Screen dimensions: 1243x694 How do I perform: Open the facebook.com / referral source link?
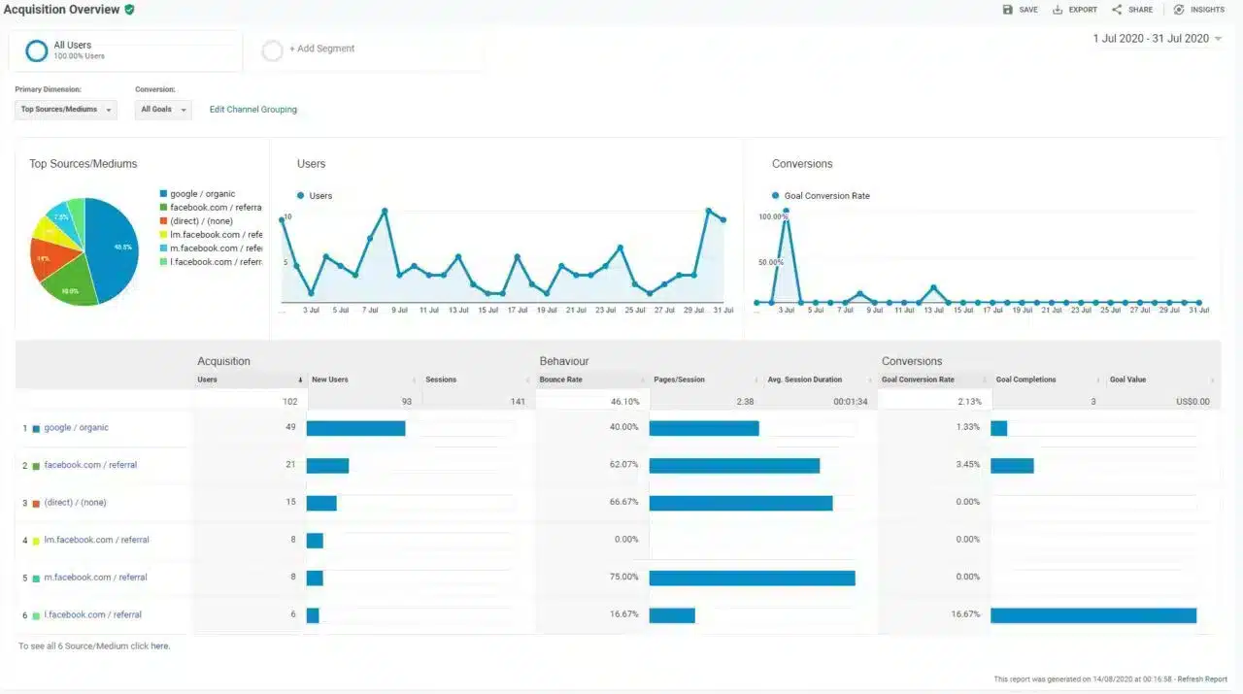tap(90, 465)
